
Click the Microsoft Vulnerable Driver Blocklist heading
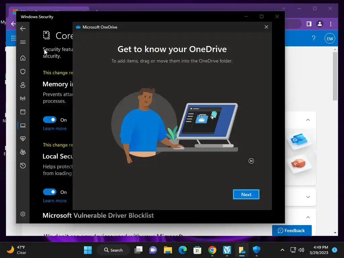pyautogui.click(x=98, y=215)
